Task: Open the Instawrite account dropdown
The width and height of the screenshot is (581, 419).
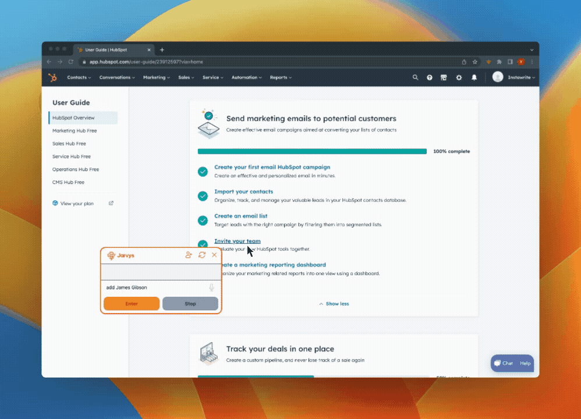Action: [522, 77]
